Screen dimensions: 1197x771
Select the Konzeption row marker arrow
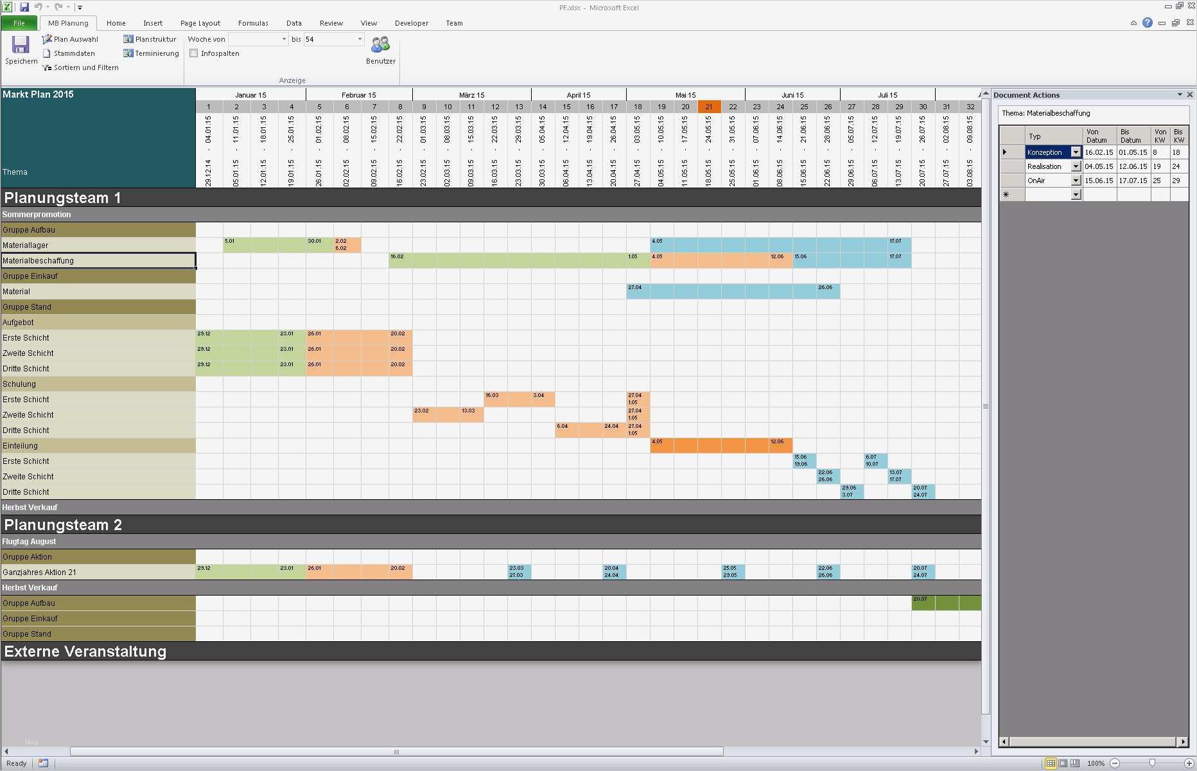coord(1004,152)
